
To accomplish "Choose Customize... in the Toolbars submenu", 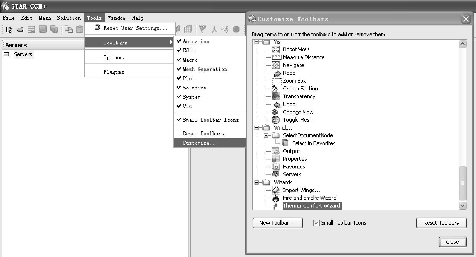I will (210, 143).
